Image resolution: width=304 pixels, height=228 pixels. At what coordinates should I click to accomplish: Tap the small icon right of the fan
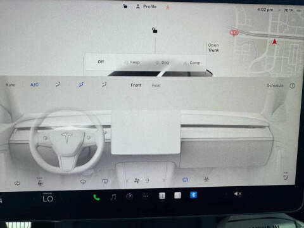(147, 180)
